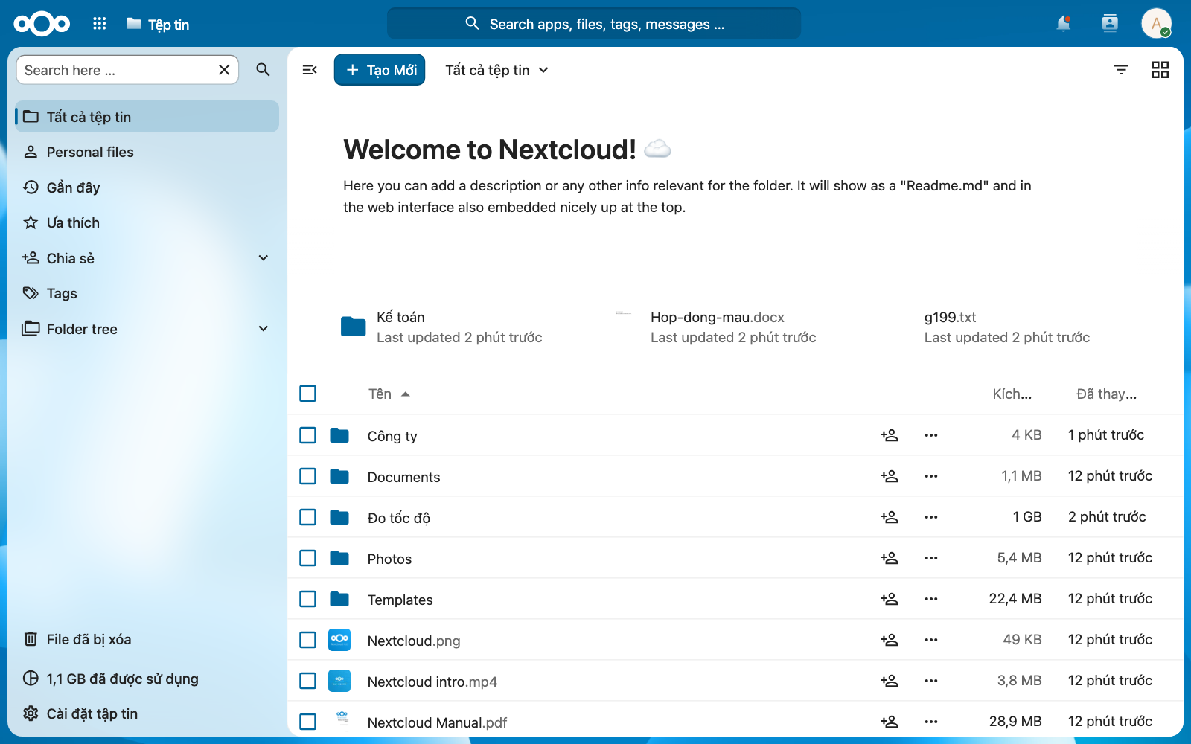Collapse the navigation sidebar toggle icon
Viewport: 1191px width, 744px height.
point(310,70)
